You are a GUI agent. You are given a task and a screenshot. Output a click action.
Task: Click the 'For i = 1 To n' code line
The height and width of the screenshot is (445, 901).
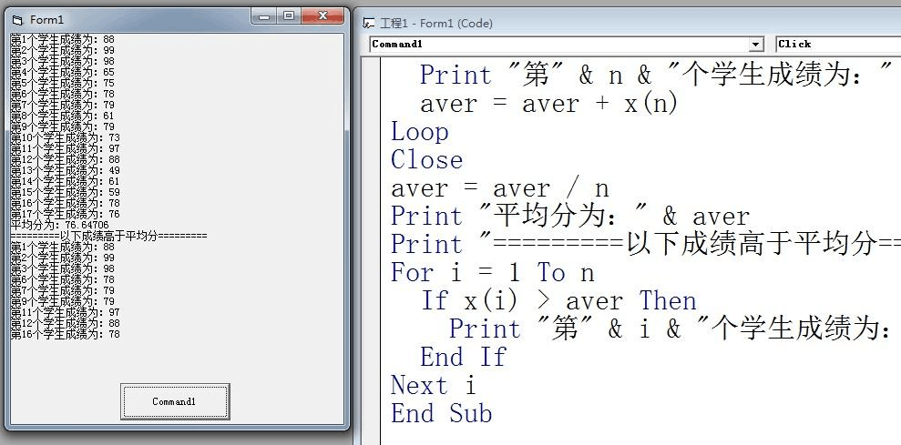(493, 273)
